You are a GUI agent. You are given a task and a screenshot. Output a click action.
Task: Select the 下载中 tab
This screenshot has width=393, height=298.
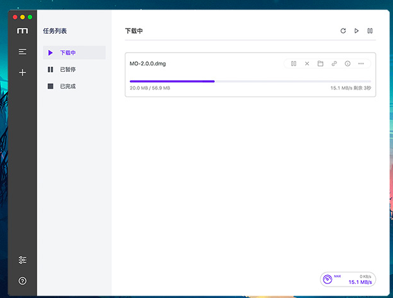[x=74, y=53]
